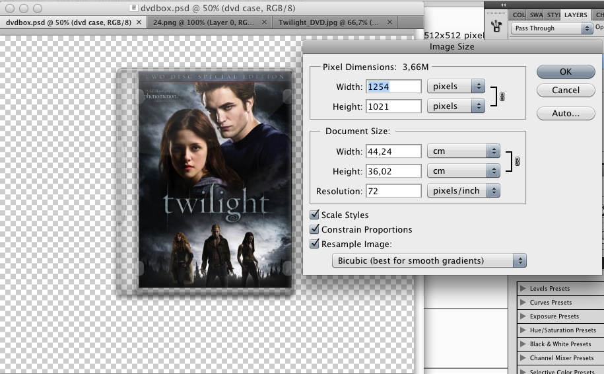The width and height of the screenshot is (604, 374).
Task: Expand Channel Mixer Presets
Action: 523,357
